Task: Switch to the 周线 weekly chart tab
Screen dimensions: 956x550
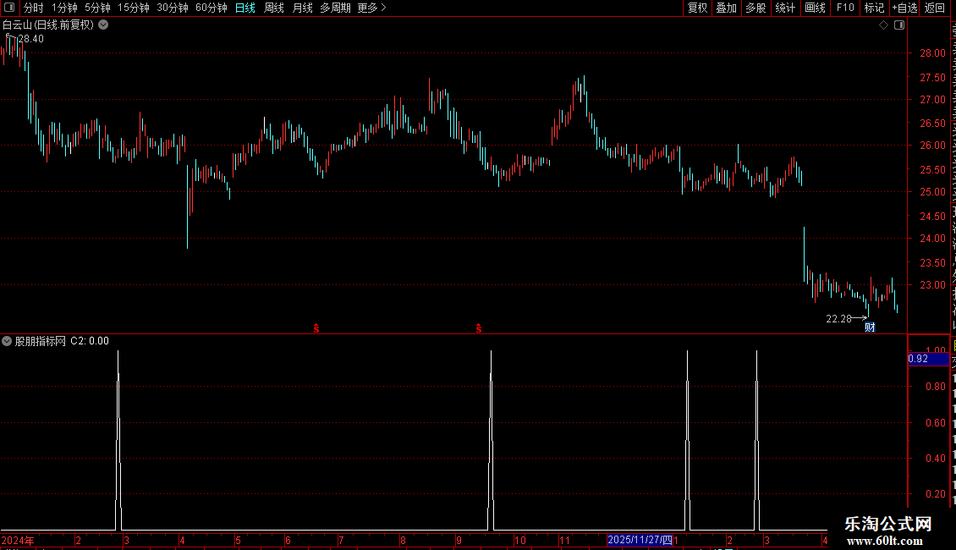Action: pyautogui.click(x=274, y=8)
